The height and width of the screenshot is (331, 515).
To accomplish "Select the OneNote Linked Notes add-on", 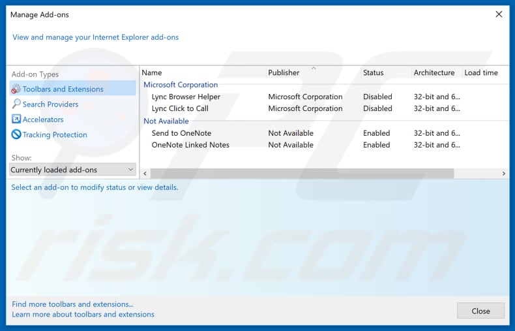I will 190,145.
